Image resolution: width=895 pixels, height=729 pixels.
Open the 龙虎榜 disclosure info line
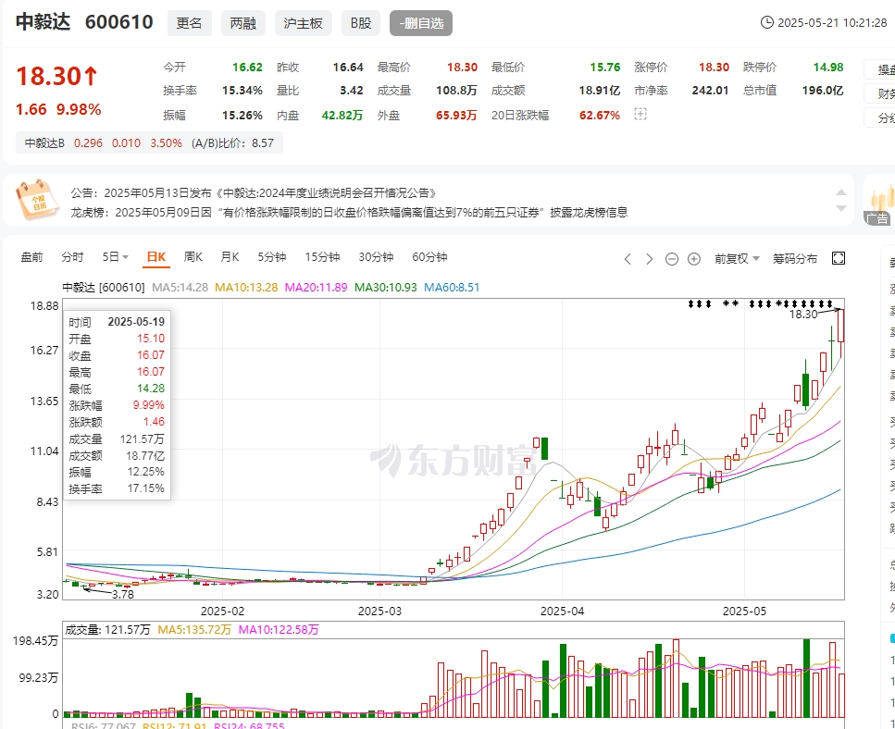pos(349,213)
